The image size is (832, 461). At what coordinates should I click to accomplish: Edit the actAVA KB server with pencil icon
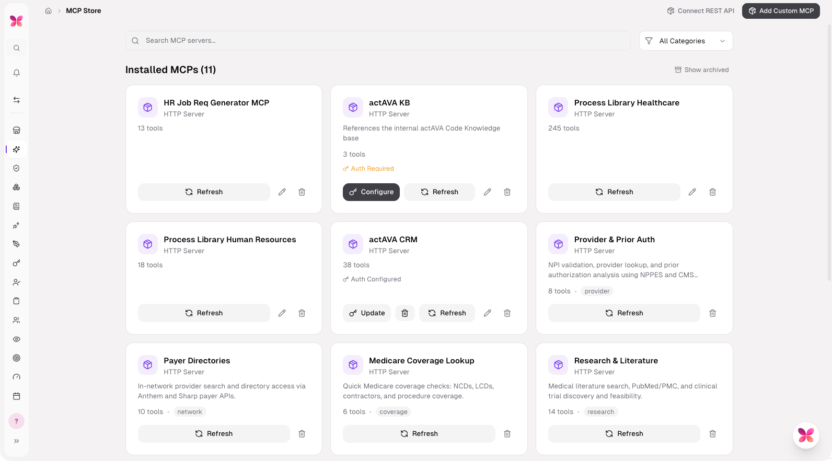tap(487, 192)
